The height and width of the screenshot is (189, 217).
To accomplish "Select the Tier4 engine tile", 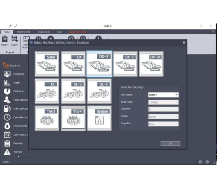I will tap(73, 118).
